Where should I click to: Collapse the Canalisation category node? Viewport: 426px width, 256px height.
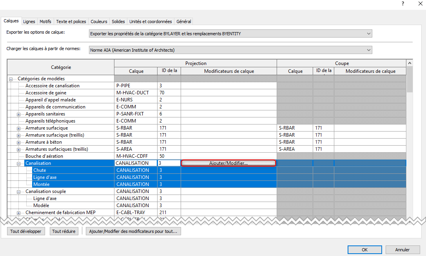pyautogui.click(x=18, y=163)
